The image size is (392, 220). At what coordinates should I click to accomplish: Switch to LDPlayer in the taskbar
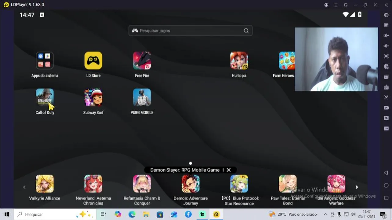216,214
